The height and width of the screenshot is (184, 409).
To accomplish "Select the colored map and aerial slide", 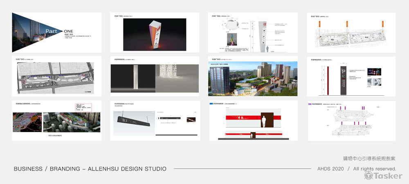I will (x=56, y=121).
